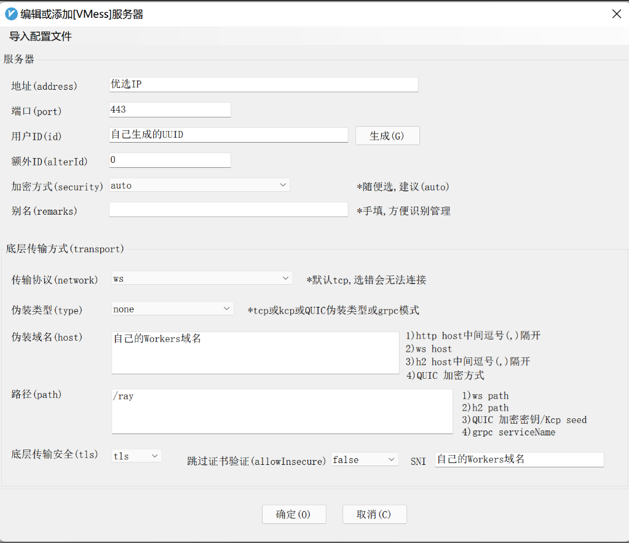Click the hint text *随便选,建议(auto)
The height and width of the screenshot is (543, 629).
[403, 186]
